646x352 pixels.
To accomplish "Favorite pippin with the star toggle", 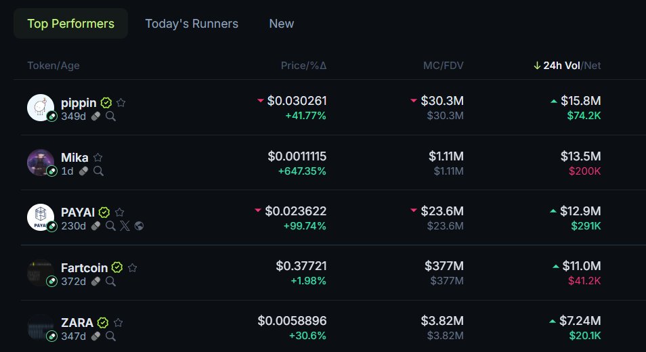I will click(121, 103).
